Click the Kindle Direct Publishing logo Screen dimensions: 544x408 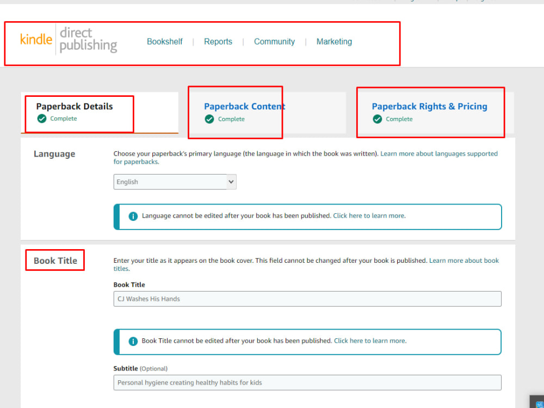point(69,40)
